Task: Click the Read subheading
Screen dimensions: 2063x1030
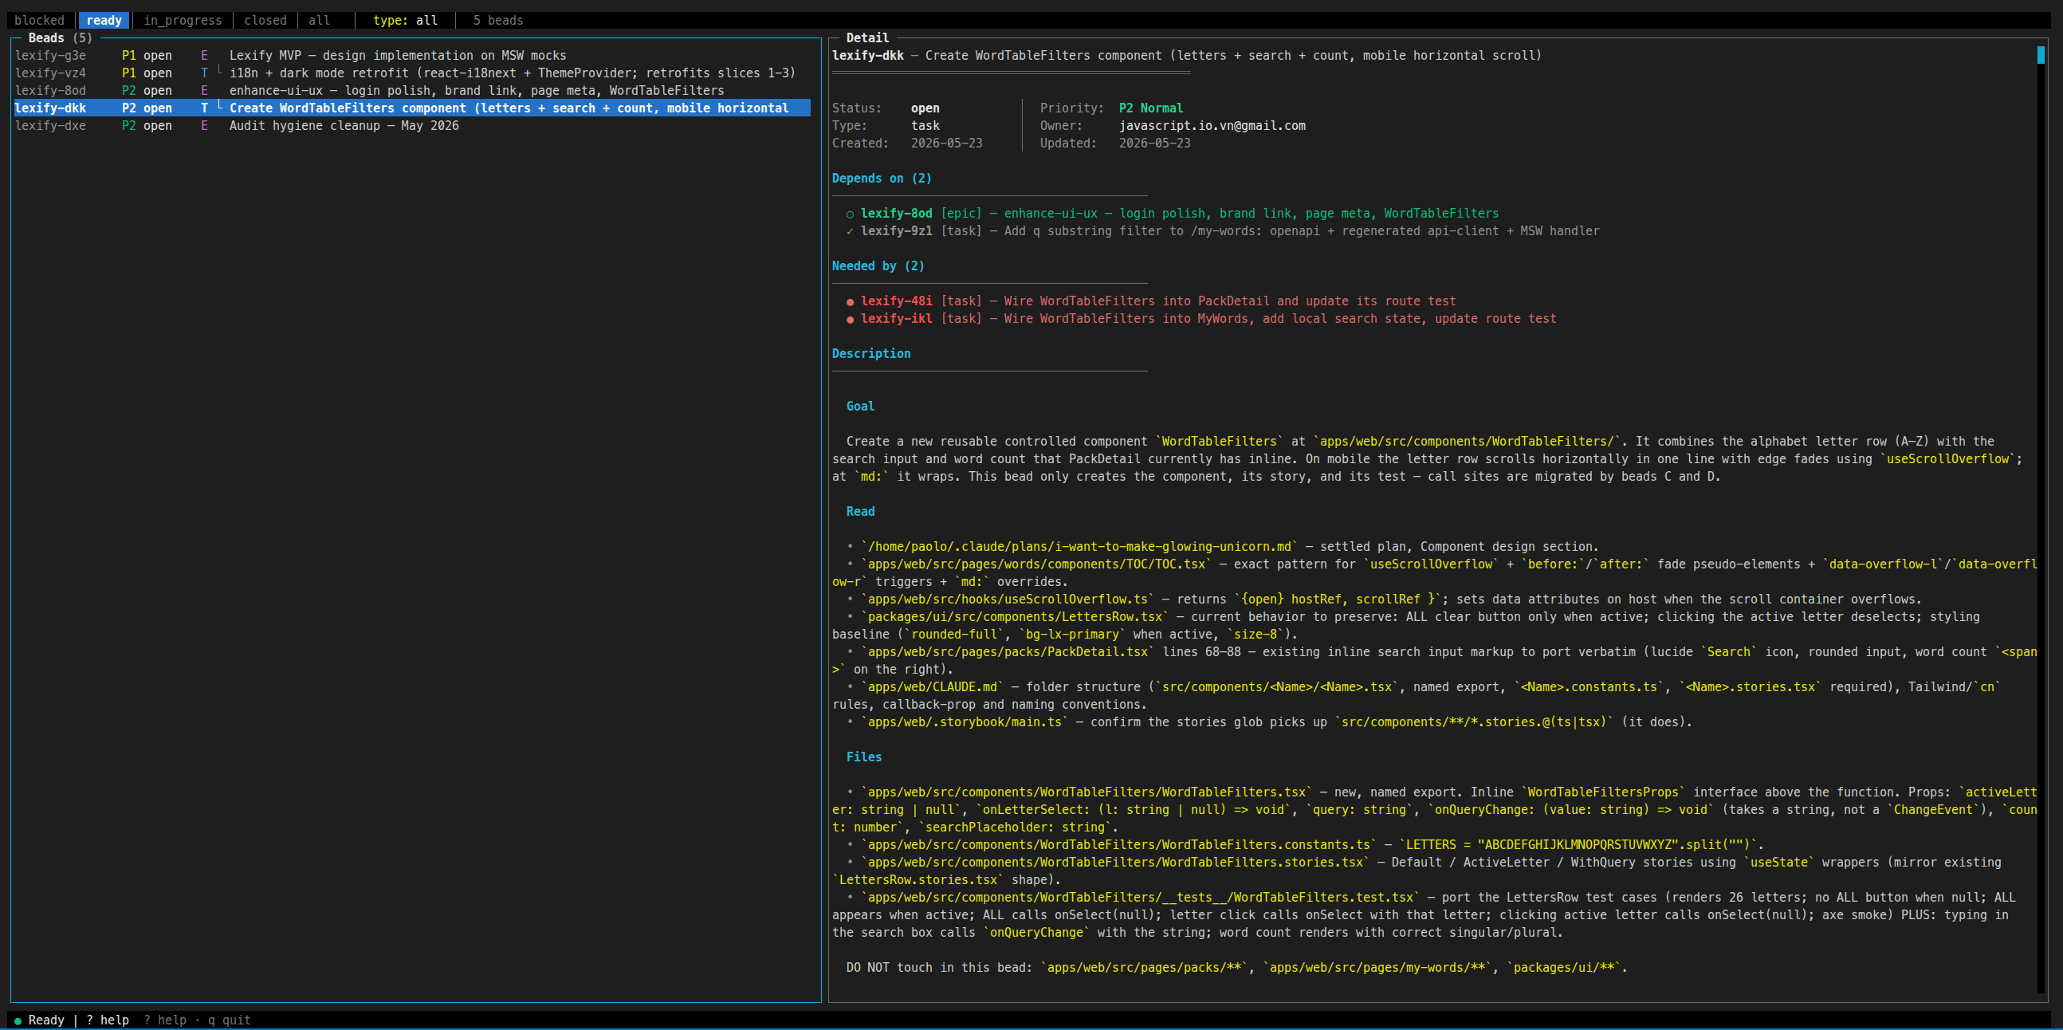Action: [x=860, y=511]
